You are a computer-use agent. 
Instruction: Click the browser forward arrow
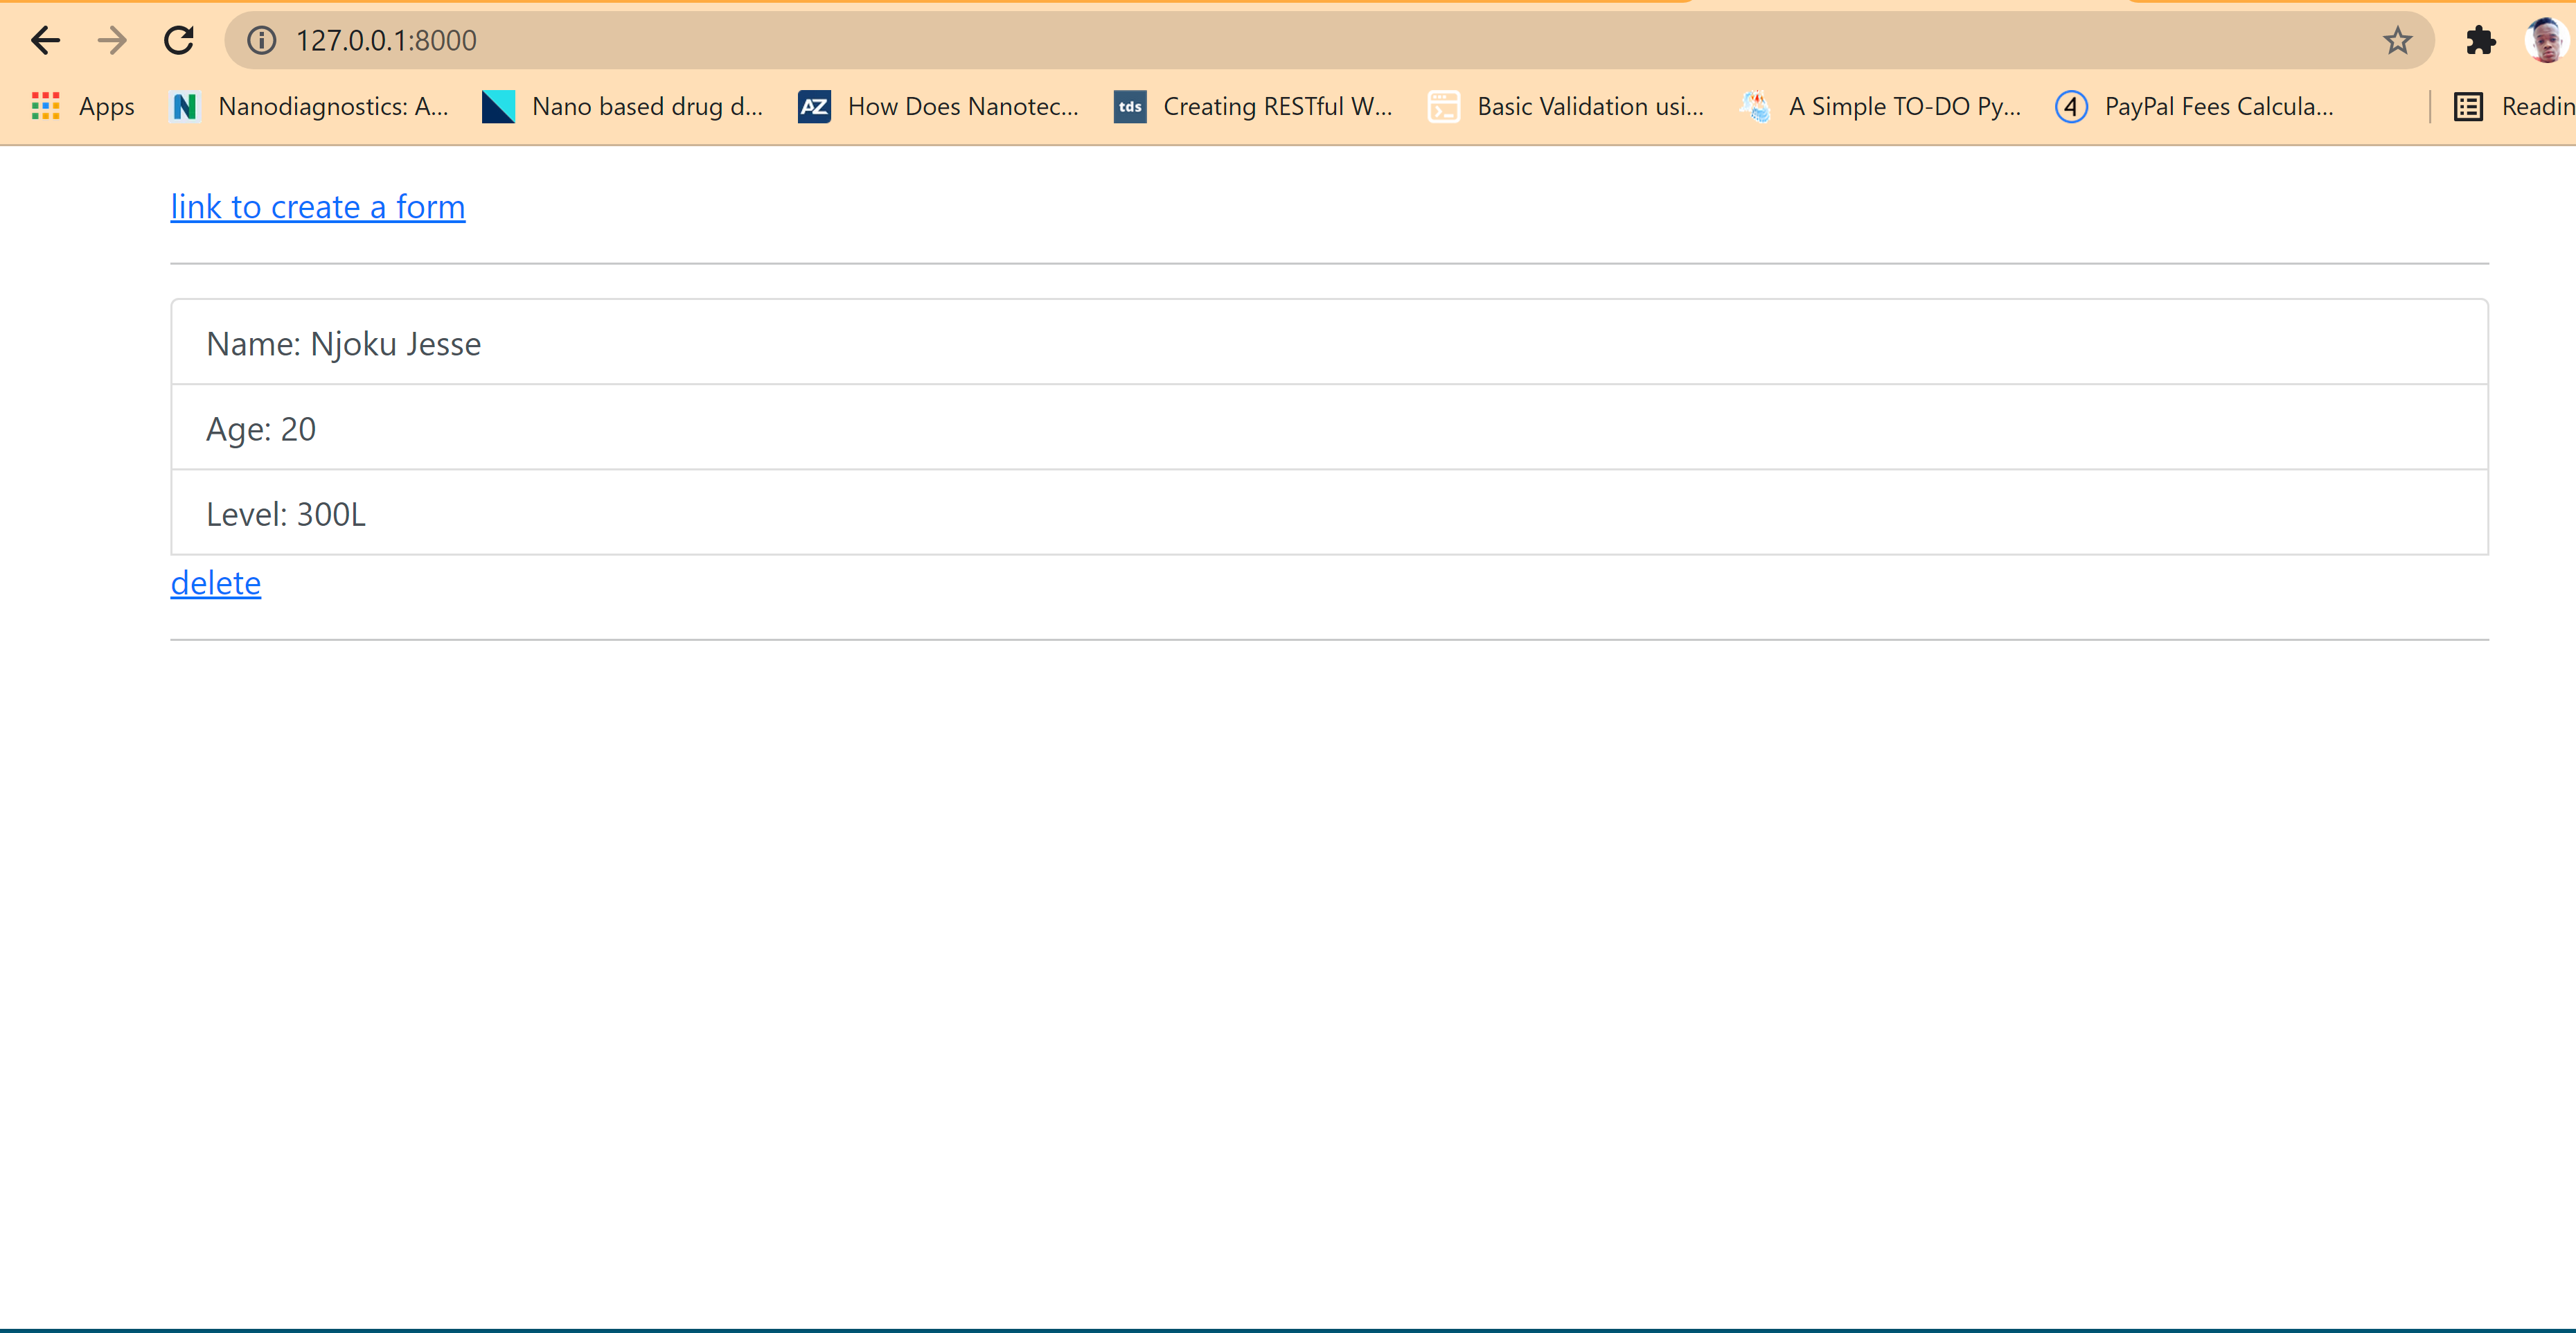tap(113, 40)
